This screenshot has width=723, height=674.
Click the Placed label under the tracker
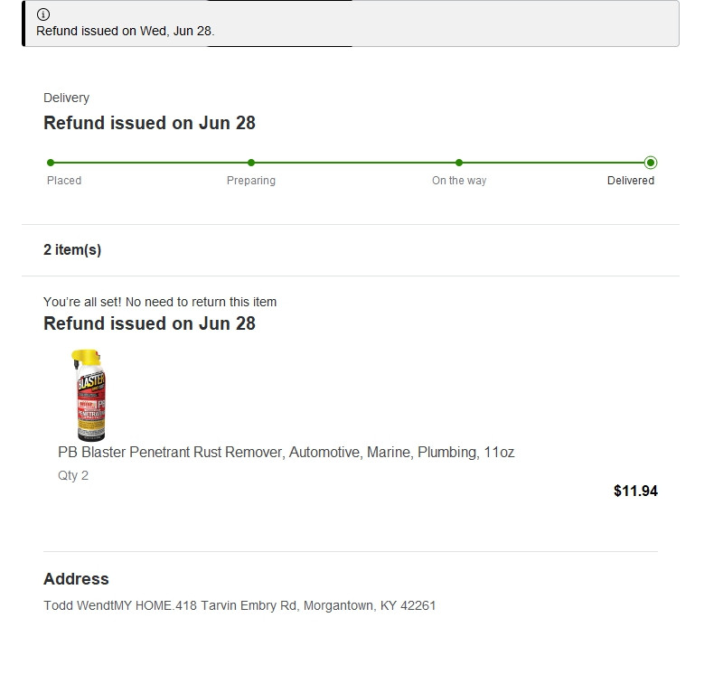click(64, 181)
